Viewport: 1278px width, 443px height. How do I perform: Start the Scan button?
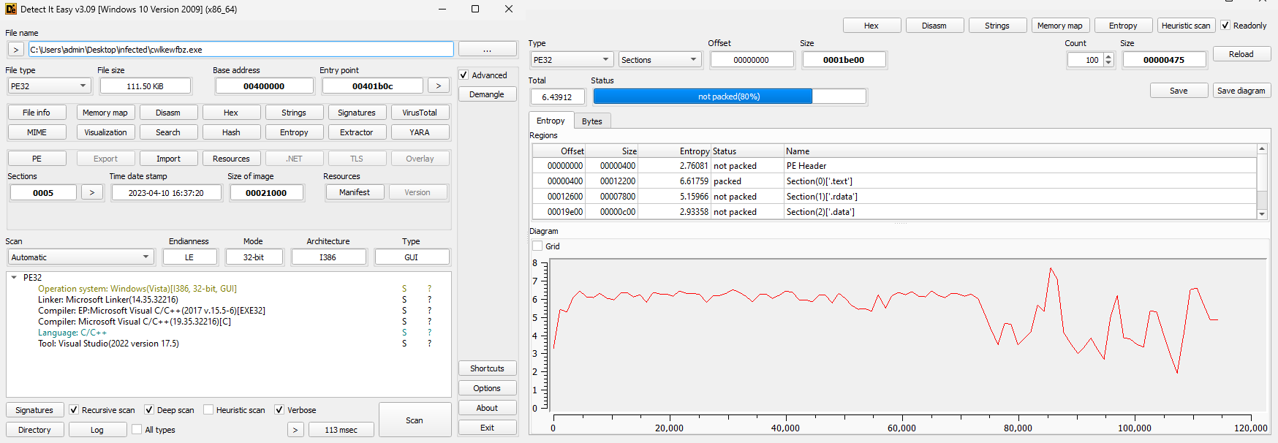click(415, 420)
